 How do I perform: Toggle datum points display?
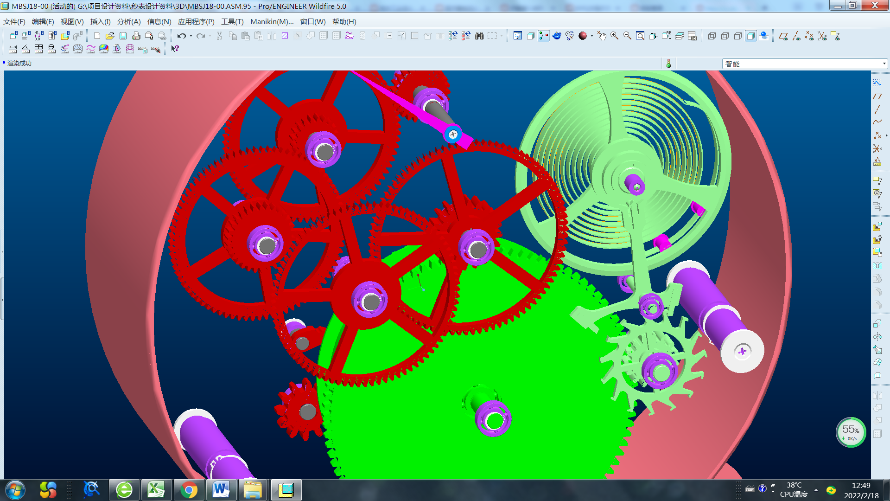tap(809, 36)
